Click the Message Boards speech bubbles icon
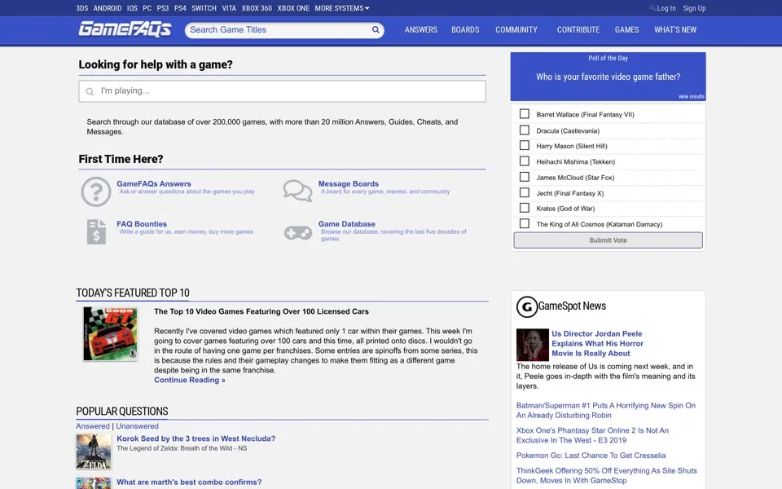The height and width of the screenshot is (489, 782). coord(298,191)
